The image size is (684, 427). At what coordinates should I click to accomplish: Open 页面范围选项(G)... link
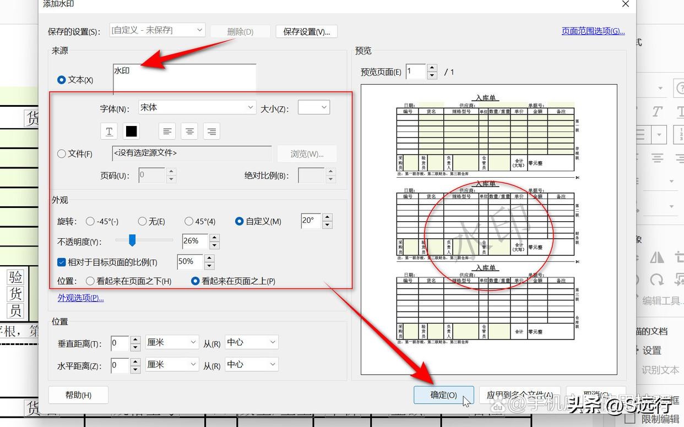[x=593, y=31]
